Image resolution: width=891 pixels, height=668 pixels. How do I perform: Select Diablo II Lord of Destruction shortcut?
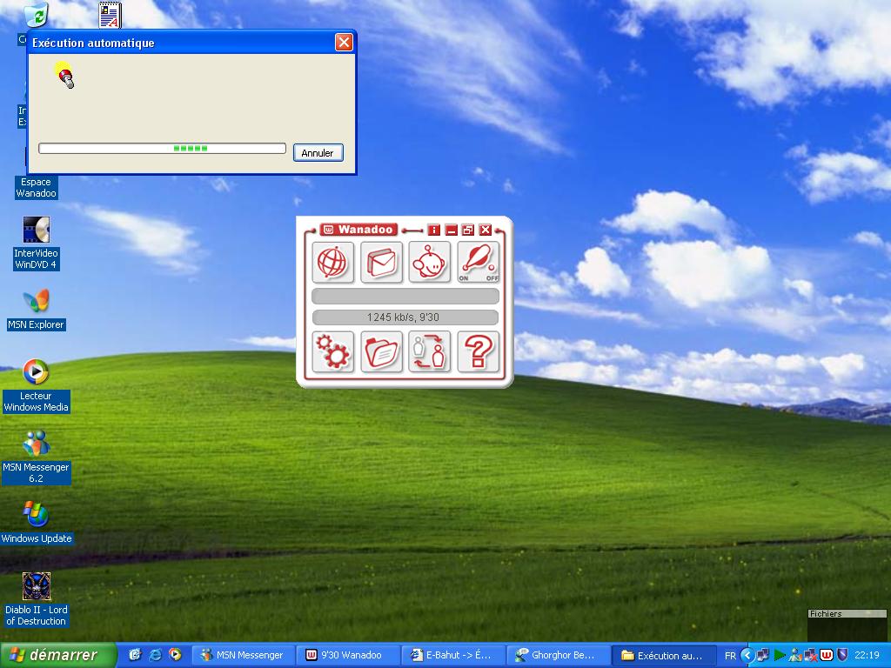(36, 587)
